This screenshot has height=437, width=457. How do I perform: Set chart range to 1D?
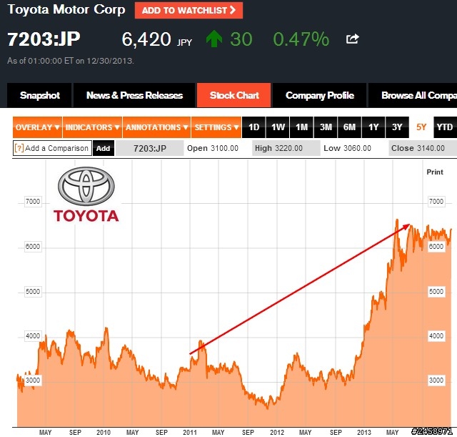254,127
